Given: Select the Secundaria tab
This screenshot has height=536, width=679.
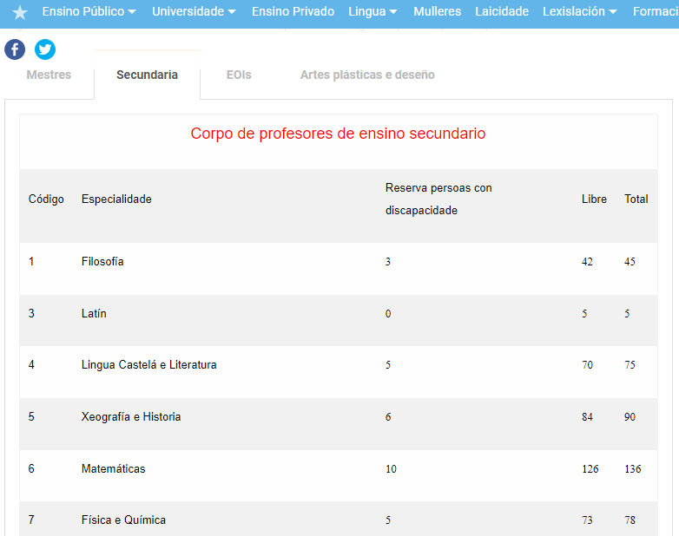Looking at the screenshot, I should coord(147,75).
